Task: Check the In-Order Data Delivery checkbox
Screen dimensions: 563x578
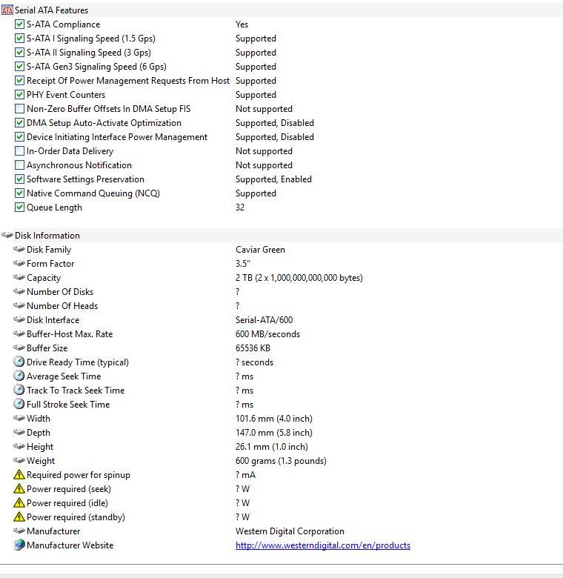Action: click(19, 150)
